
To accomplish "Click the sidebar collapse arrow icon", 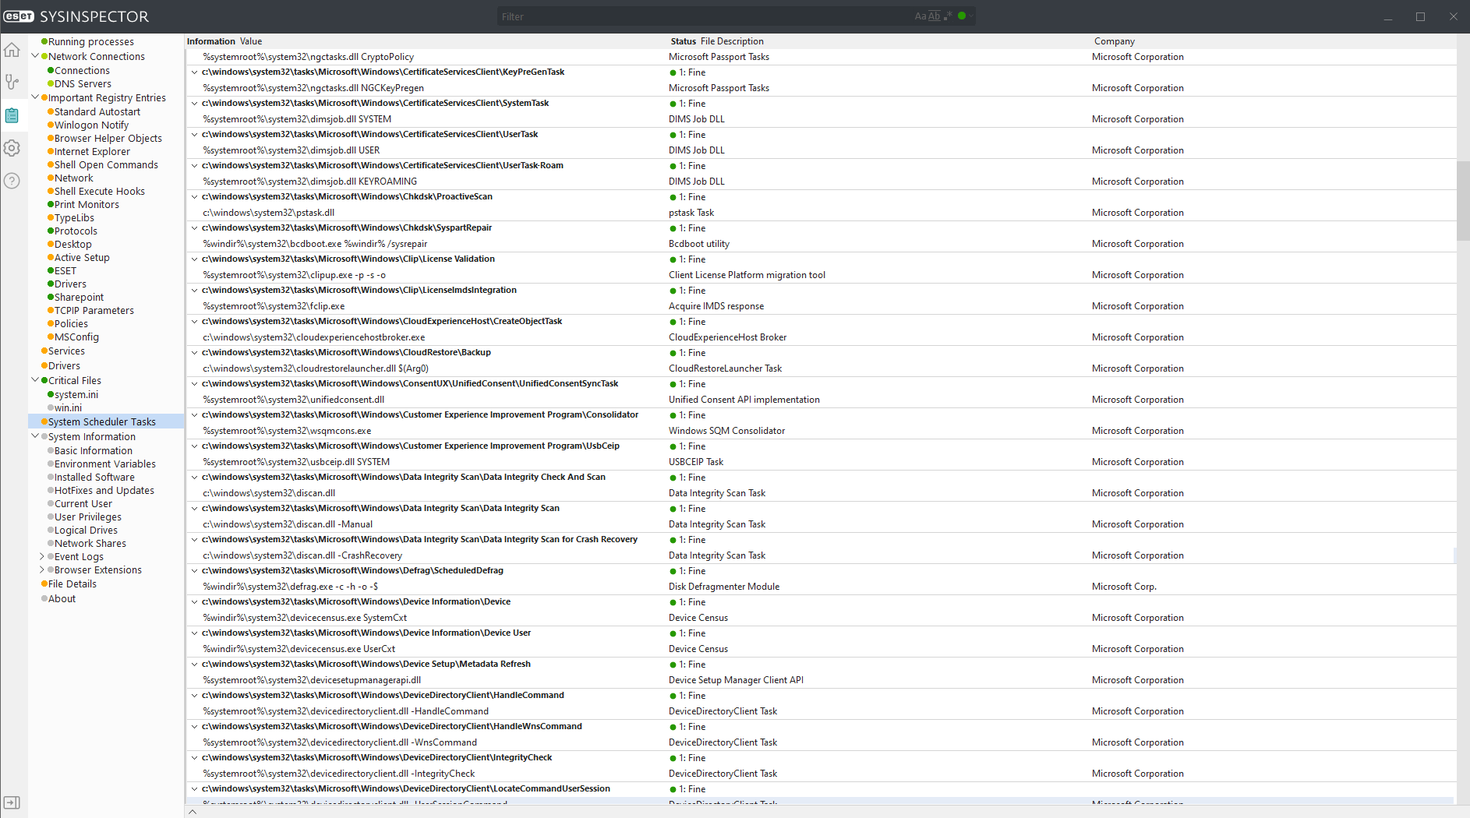I will coord(12,802).
